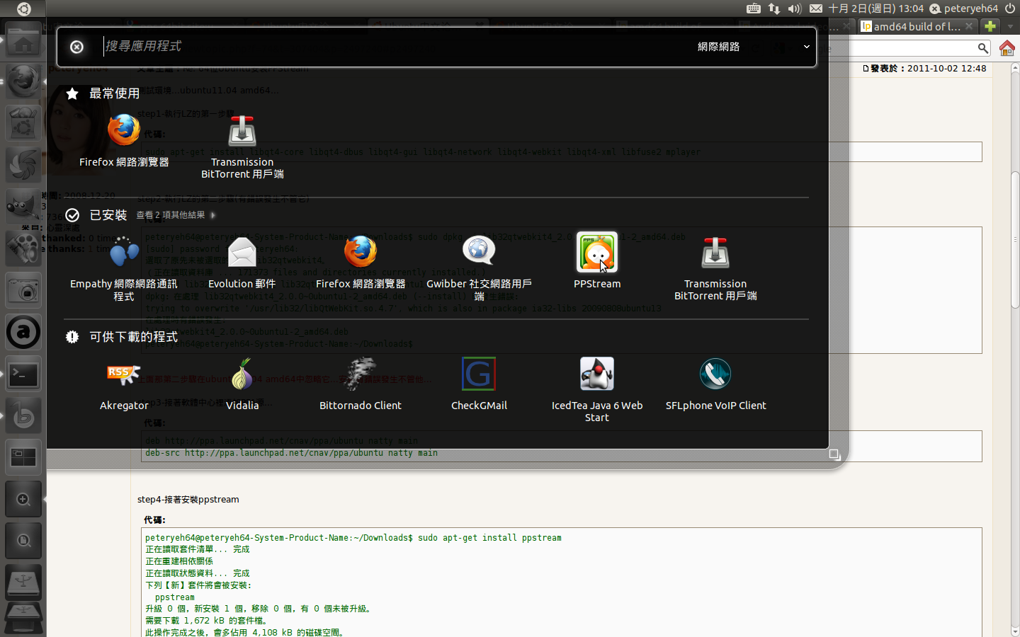Launch PPStream from installed apps

[597, 260]
